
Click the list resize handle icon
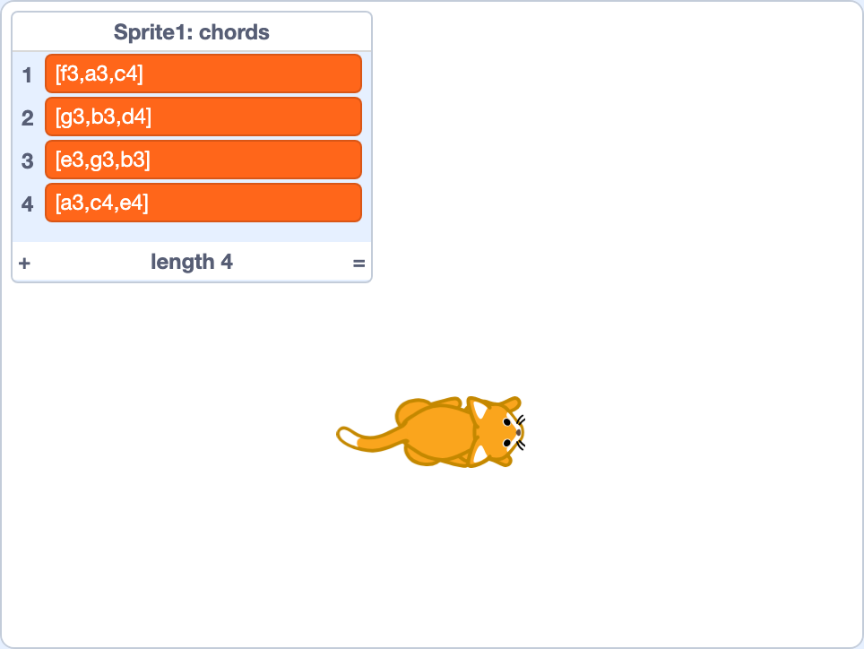pos(359,264)
